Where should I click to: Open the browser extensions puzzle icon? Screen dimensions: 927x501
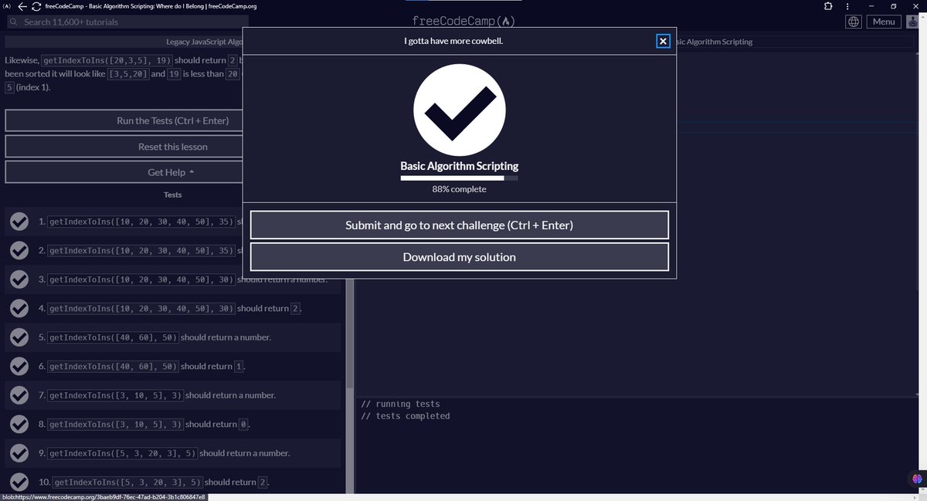point(828,6)
